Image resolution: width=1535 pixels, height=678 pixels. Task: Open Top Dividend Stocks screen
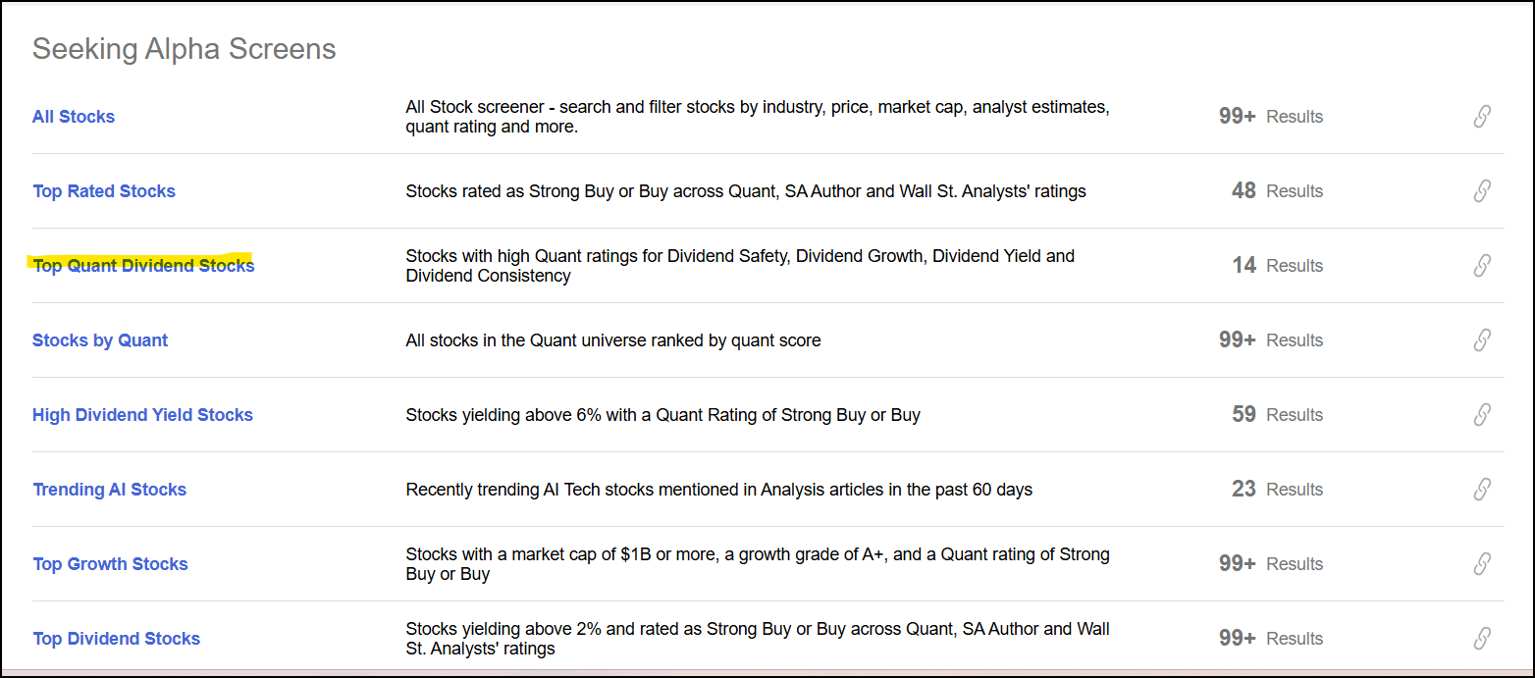(116, 639)
